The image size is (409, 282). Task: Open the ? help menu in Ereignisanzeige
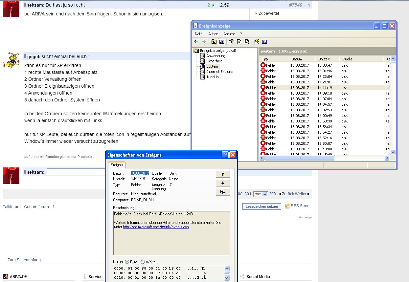(x=241, y=34)
